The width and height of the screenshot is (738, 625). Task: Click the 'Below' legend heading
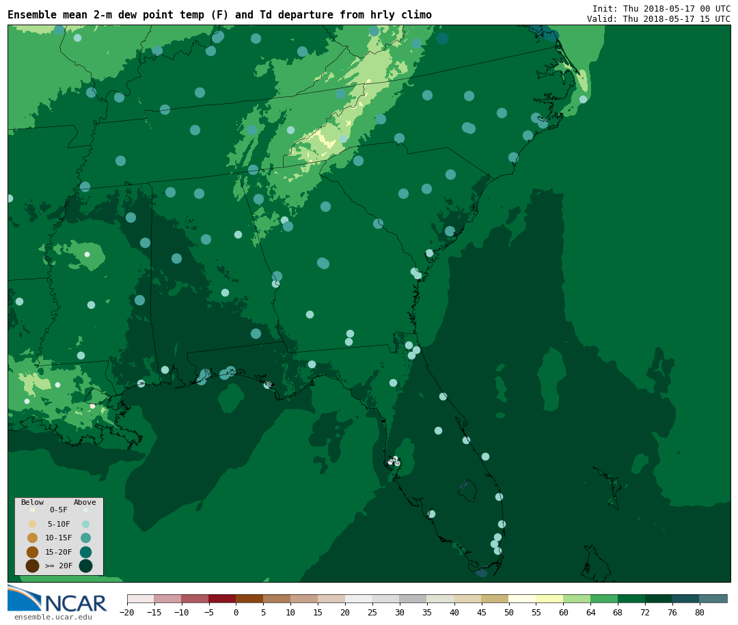33,502
